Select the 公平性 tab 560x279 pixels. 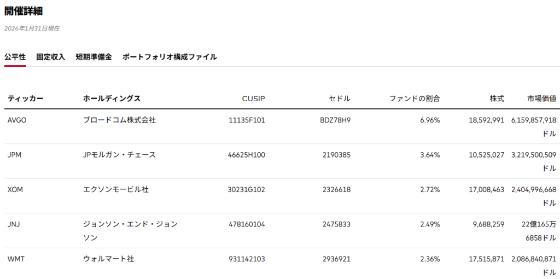pos(15,57)
